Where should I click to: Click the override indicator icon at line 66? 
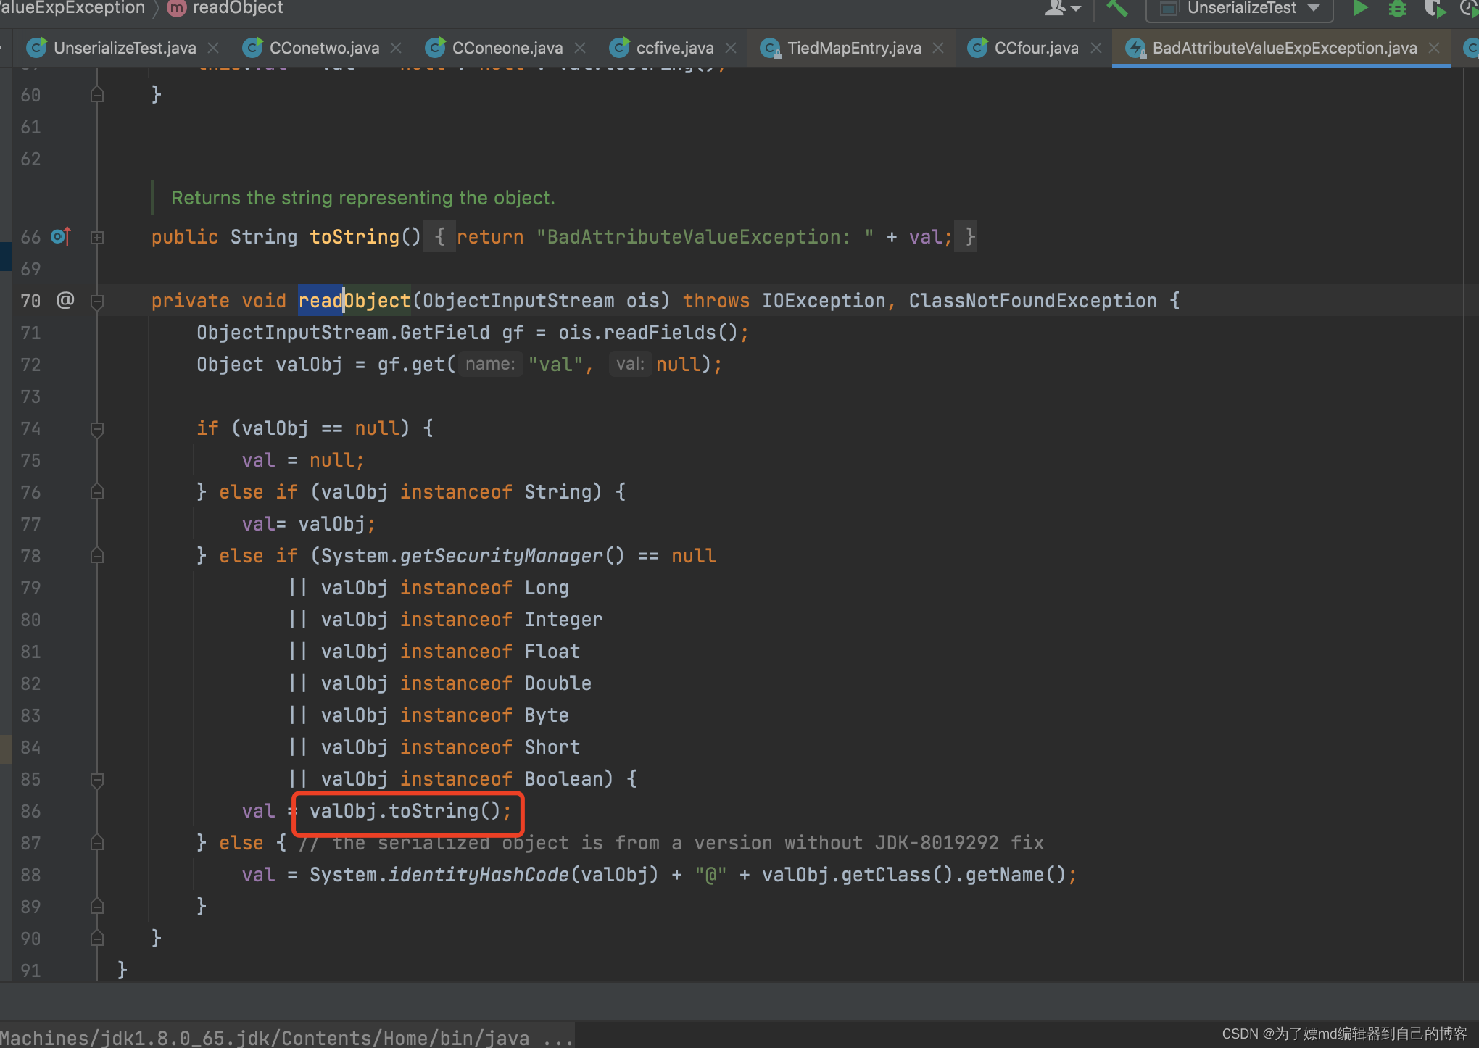tap(61, 237)
